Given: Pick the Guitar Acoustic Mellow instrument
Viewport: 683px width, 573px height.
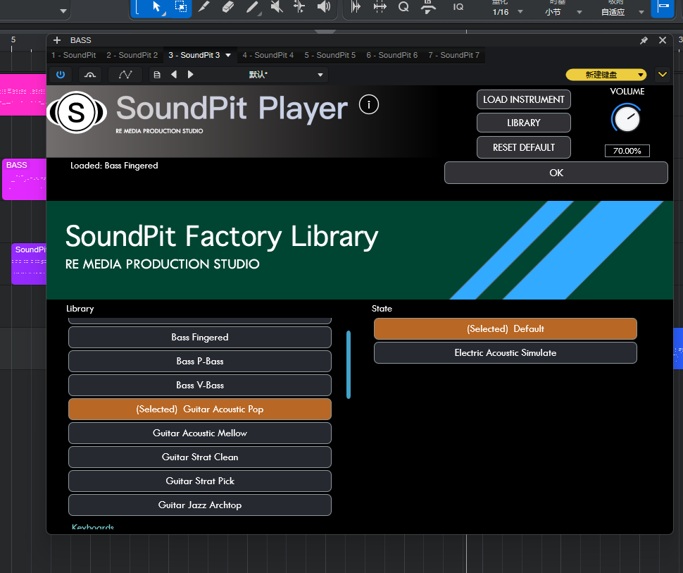Looking at the screenshot, I should coord(200,433).
